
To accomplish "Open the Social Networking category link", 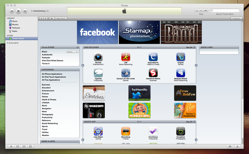I will tap(50, 124).
